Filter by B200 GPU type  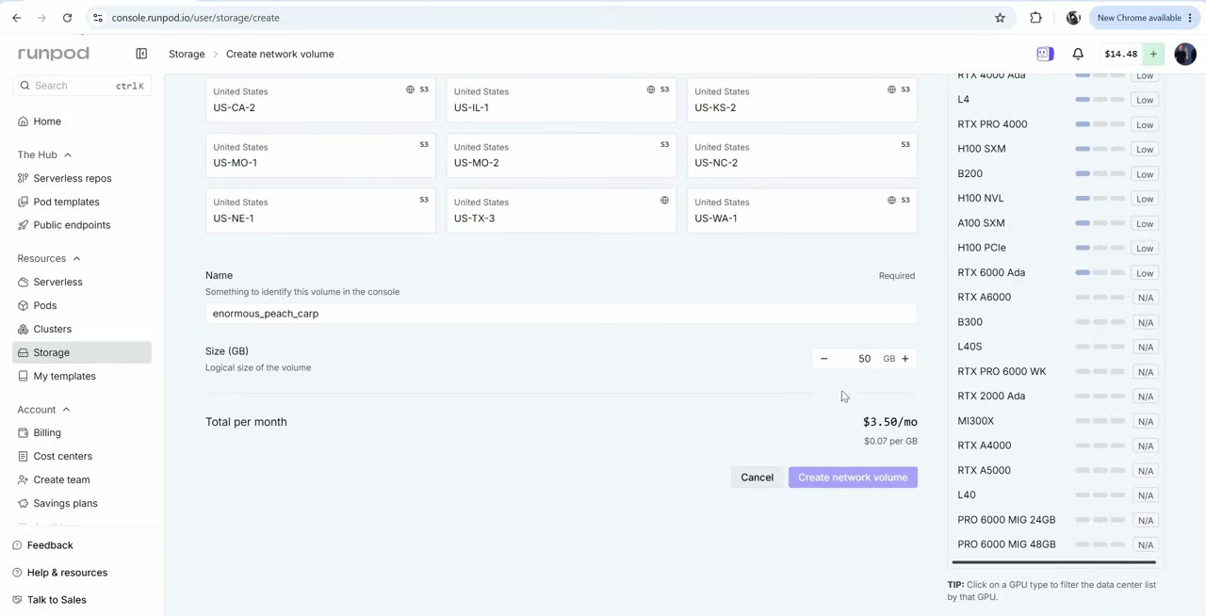1056,173
